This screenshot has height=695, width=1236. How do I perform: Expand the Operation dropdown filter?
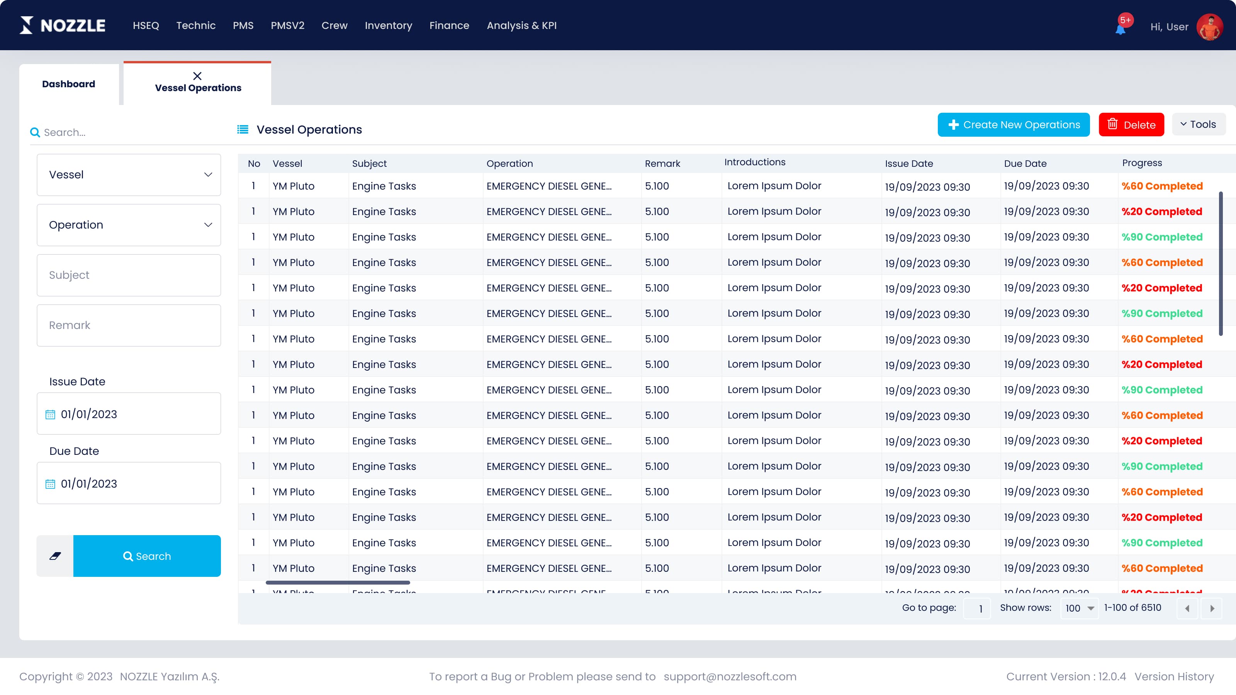pos(129,225)
